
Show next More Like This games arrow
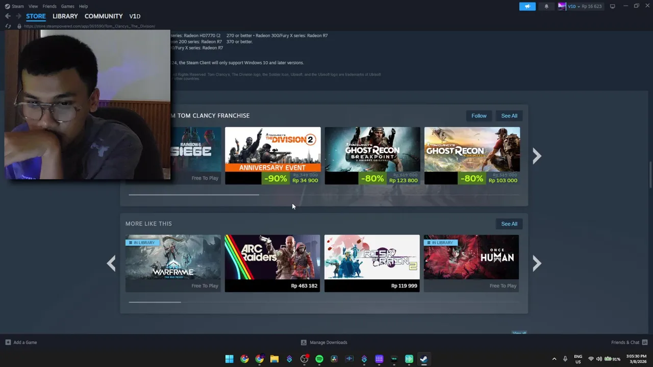[537, 264]
